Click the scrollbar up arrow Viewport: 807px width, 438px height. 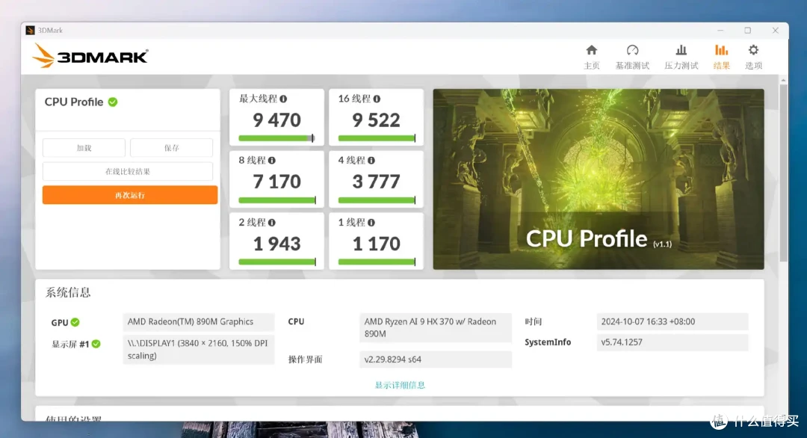(x=783, y=80)
